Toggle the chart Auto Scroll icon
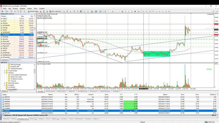The height and width of the screenshot is (123, 219). tap(85, 11)
